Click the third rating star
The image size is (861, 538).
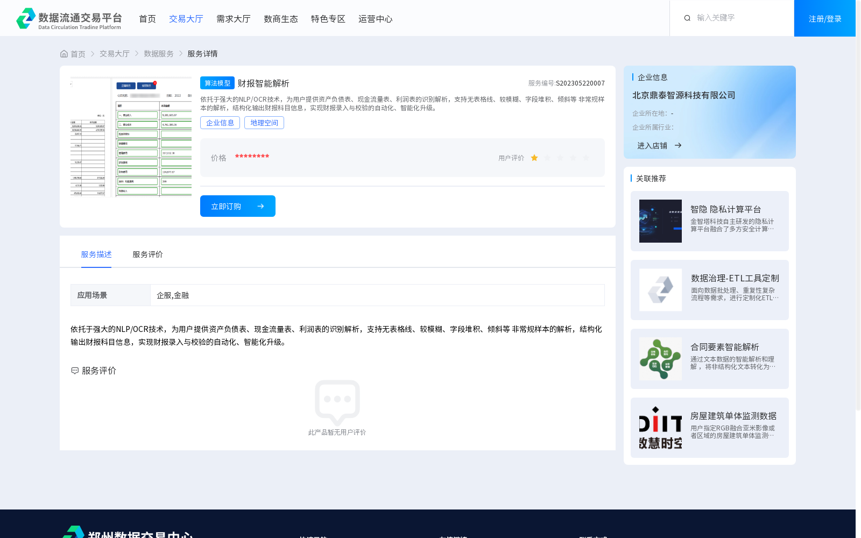pyautogui.click(x=560, y=158)
